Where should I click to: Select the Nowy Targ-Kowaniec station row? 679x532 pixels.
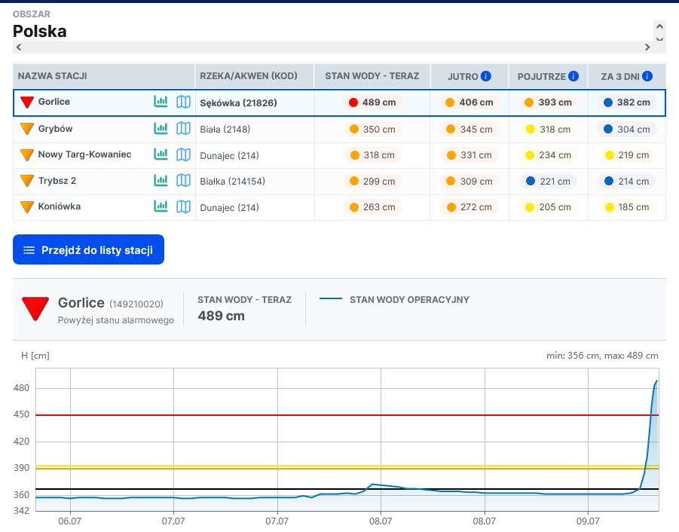(339, 155)
